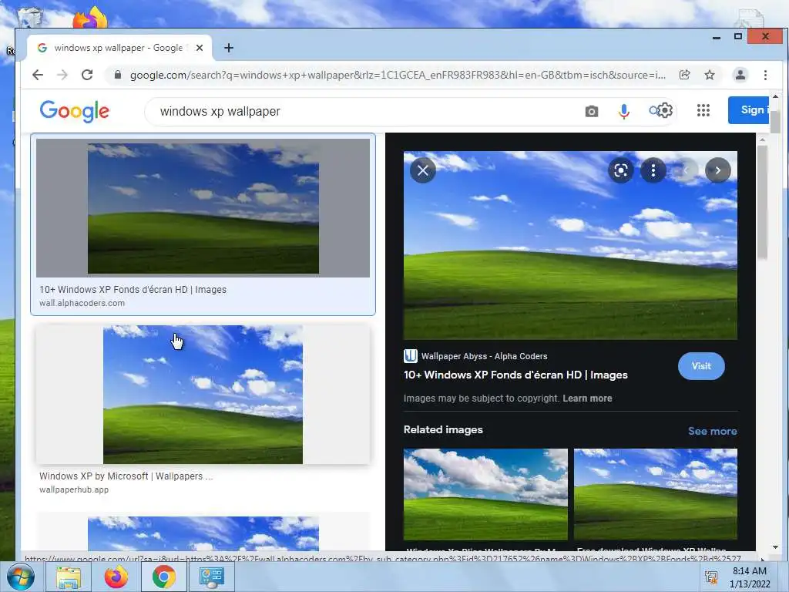Go back using the browser back arrow

click(38, 75)
